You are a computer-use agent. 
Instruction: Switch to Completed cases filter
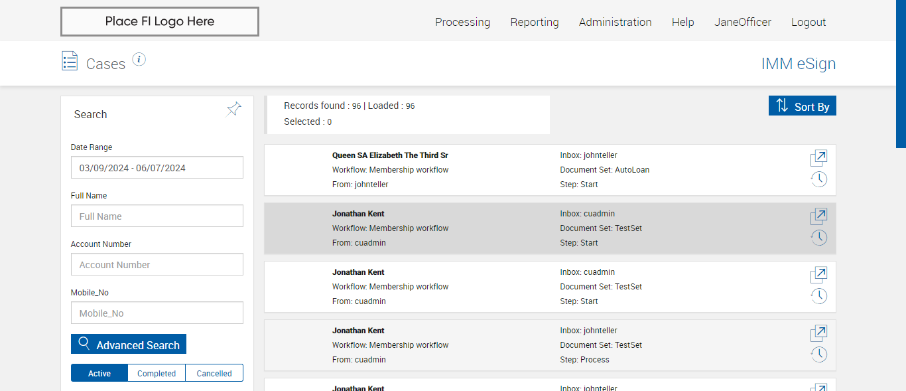pos(157,373)
